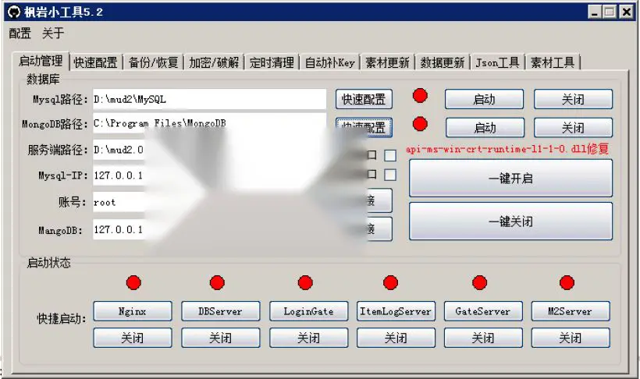Start MongoDB with its 启动 button
Screen dimensions: 640x379
[485, 128]
